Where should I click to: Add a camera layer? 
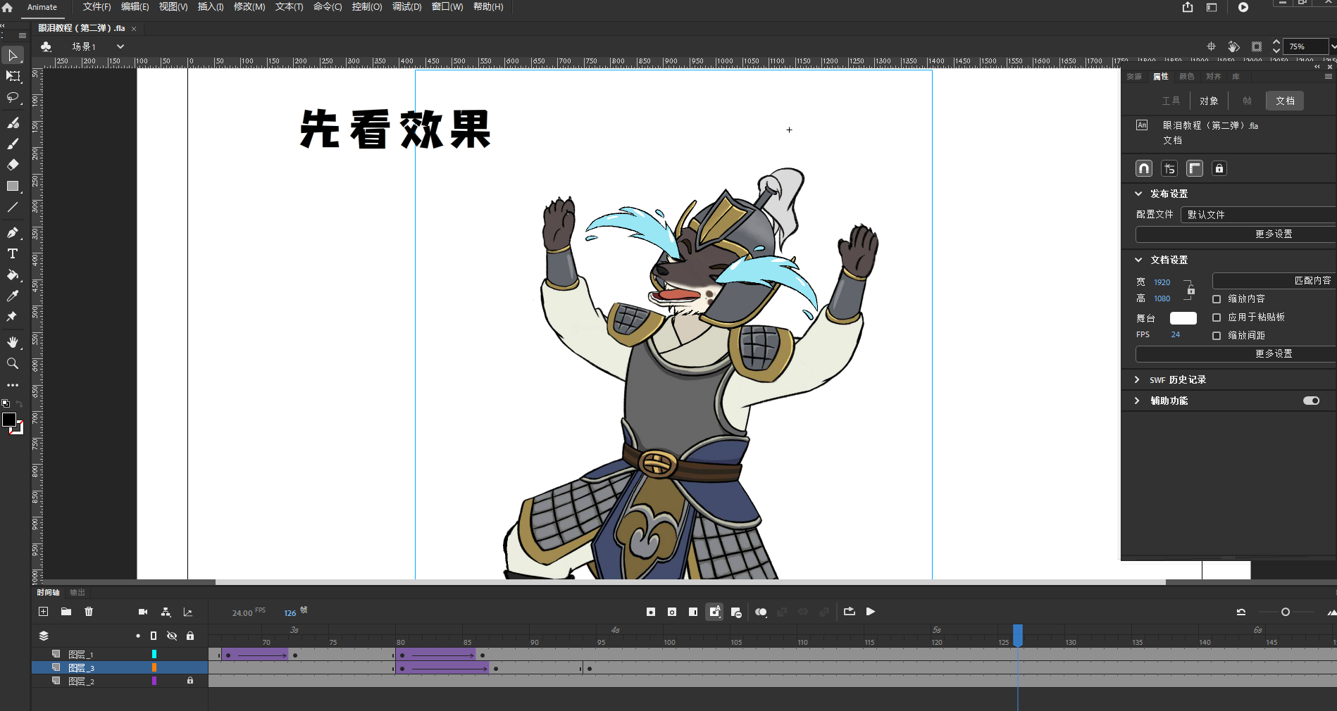pos(143,612)
